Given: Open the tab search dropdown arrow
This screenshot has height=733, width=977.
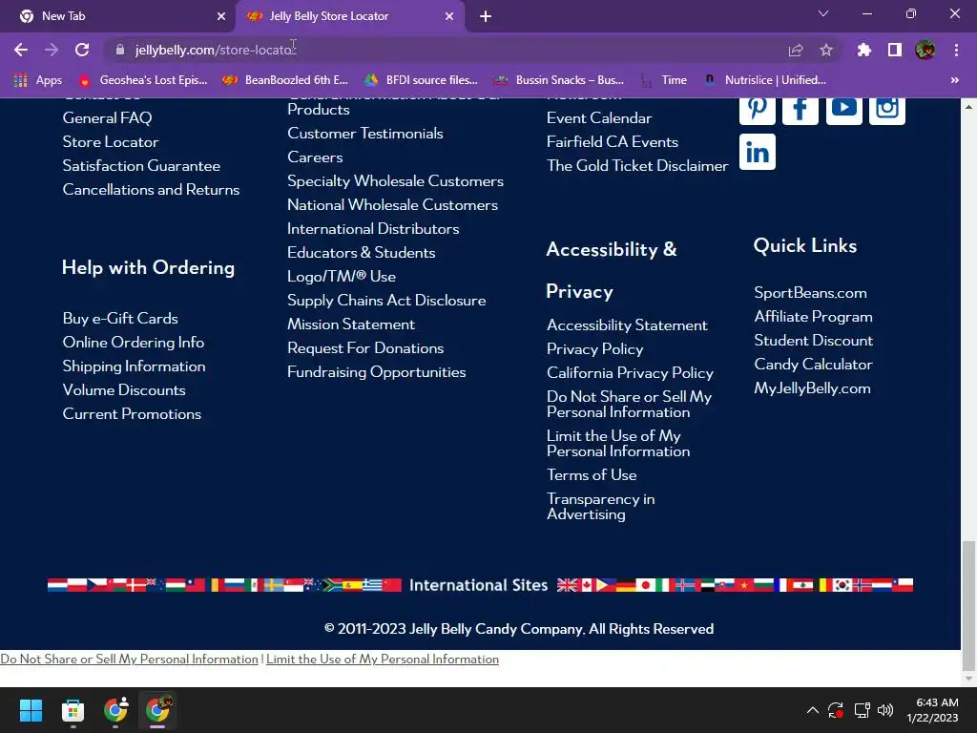Looking at the screenshot, I should pos(823,13).
